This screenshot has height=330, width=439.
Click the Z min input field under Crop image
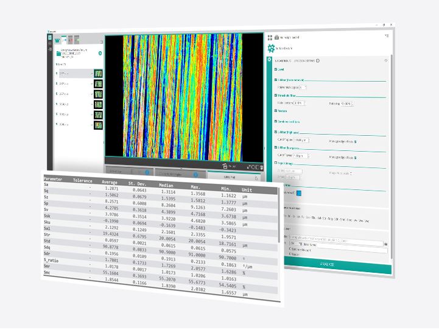point(293,170)
